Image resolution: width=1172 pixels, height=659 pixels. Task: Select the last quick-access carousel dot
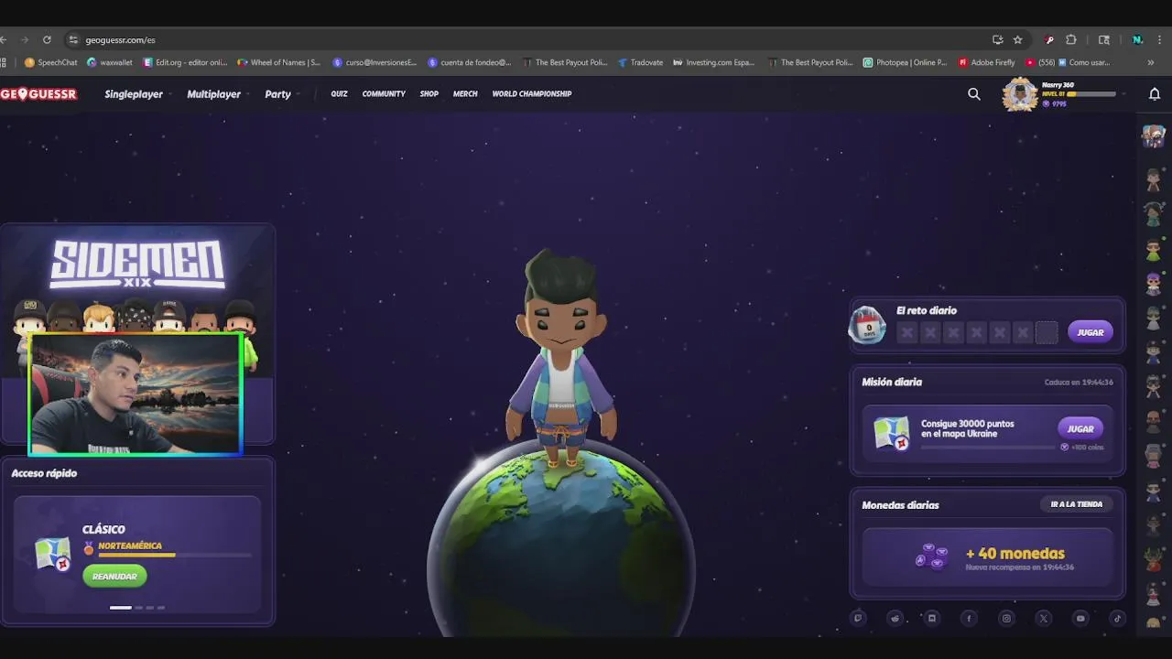(x=161, y=607)
